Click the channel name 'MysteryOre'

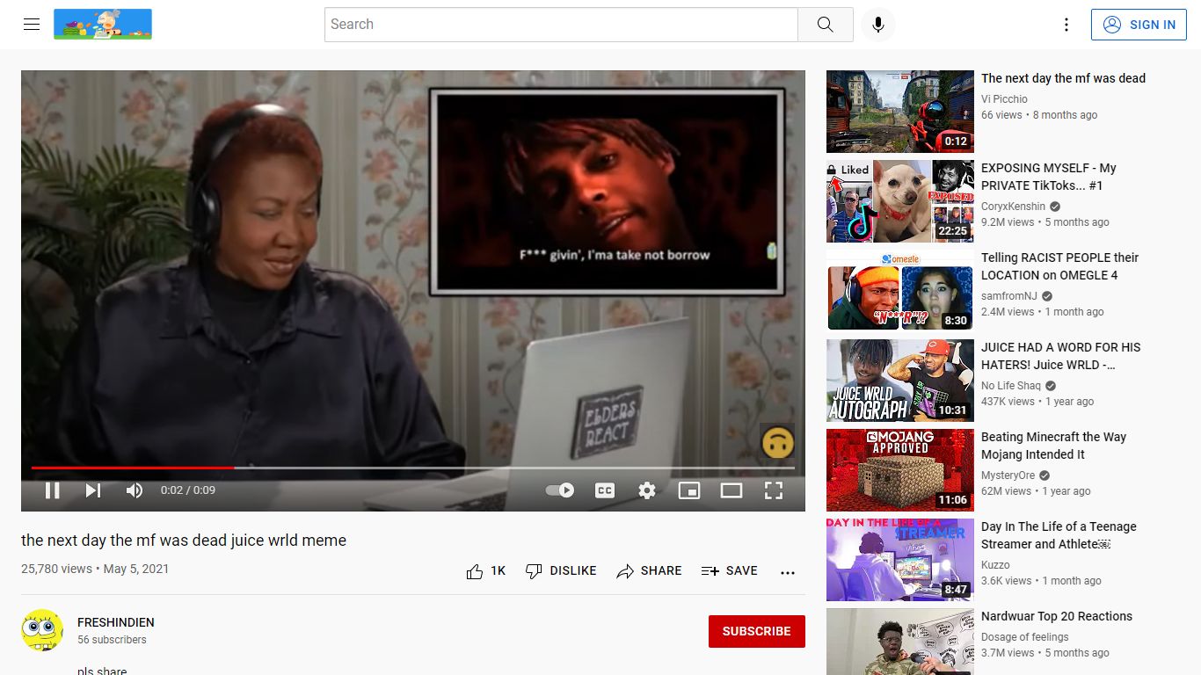click(1008, 475)
